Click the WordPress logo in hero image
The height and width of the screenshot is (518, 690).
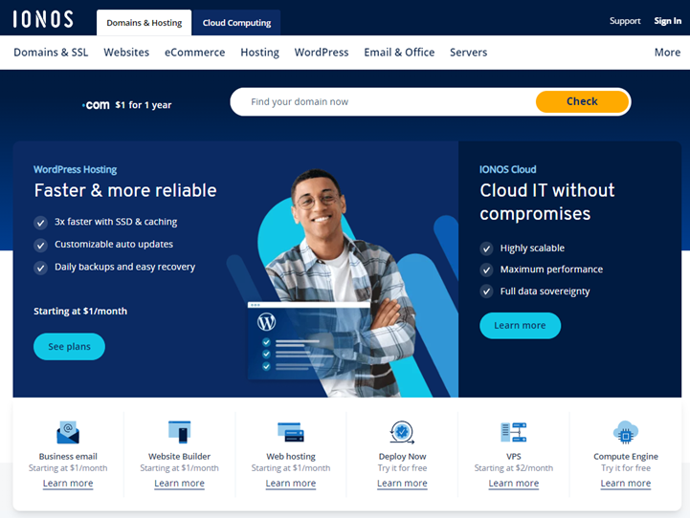pos(267,323)
